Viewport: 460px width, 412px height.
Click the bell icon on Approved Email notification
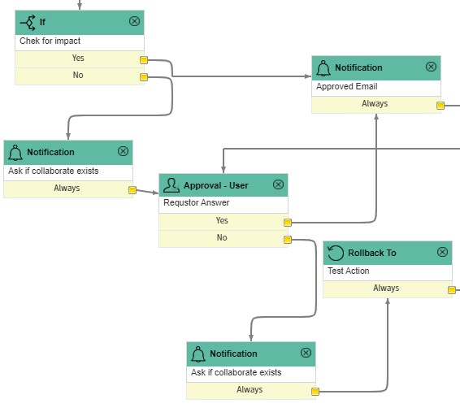click(323, 68)
